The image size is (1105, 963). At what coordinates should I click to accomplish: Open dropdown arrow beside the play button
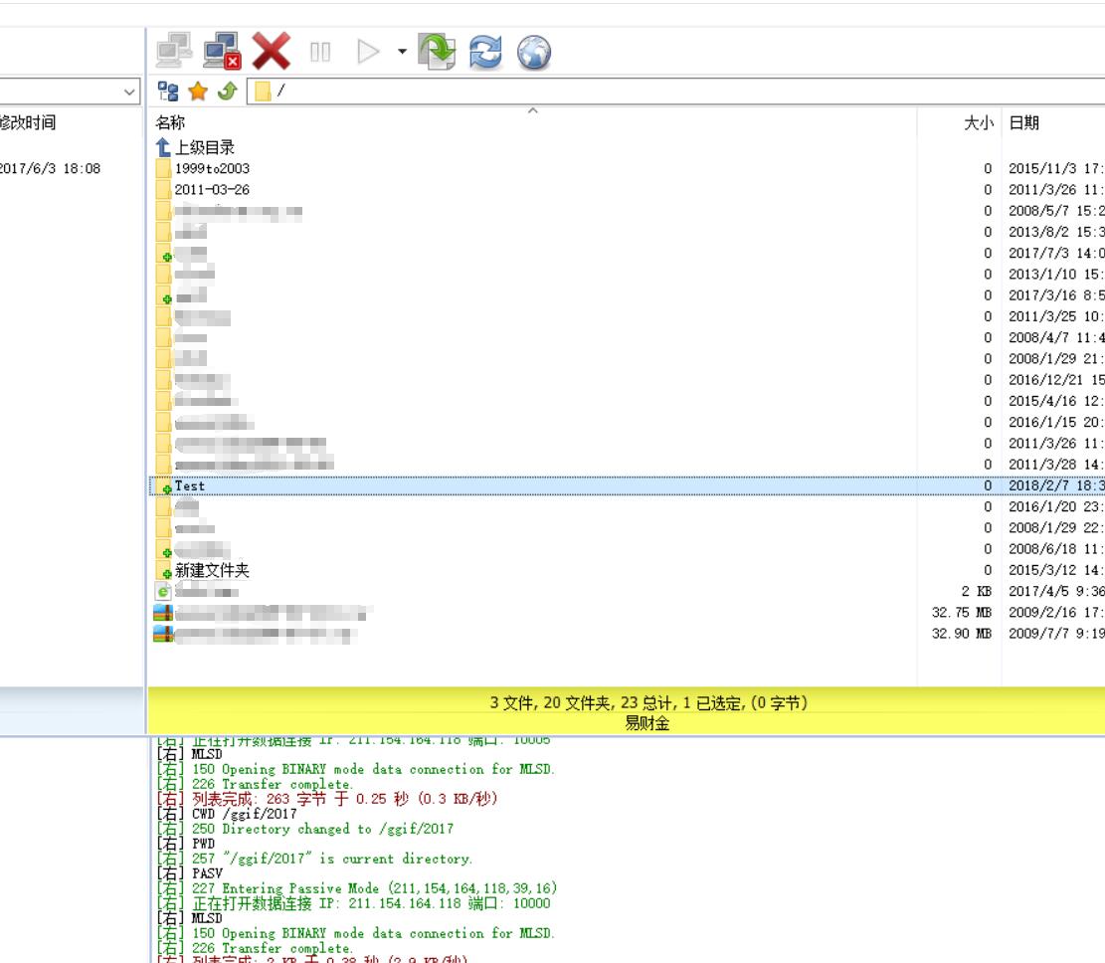(x=402, y=51)
